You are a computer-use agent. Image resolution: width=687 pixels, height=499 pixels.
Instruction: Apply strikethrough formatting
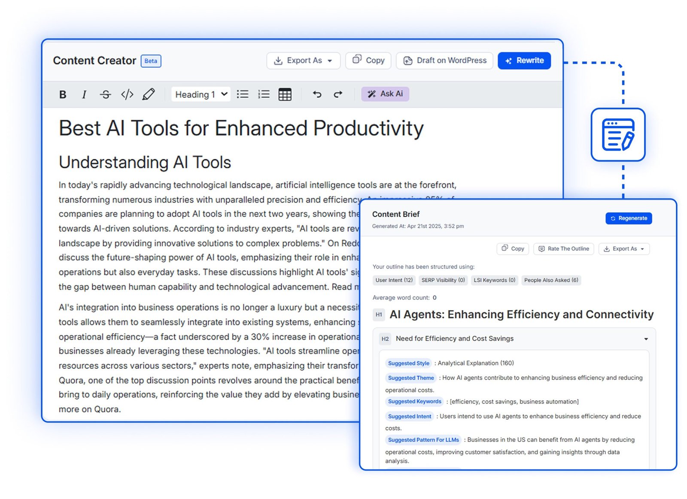pyautogui.click(x=106, y=94)
